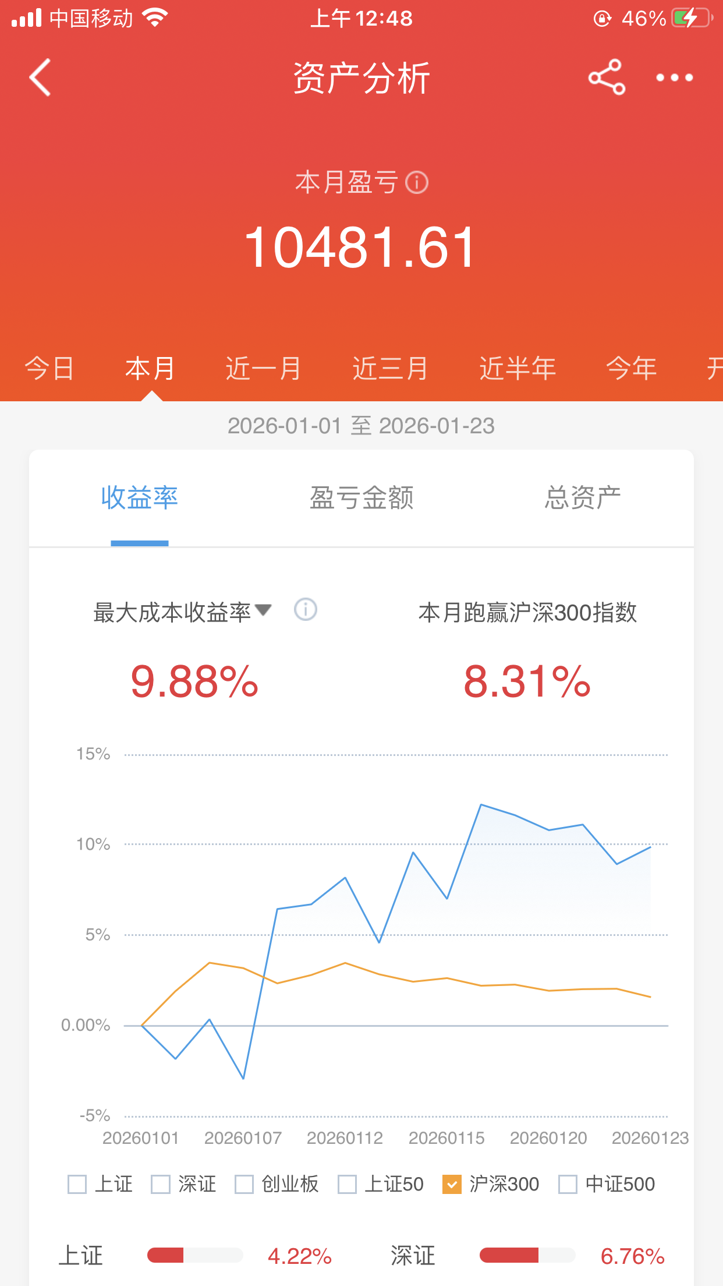
Task: Switch to the 盈亏金额 tab
Action: coord(361,498)
